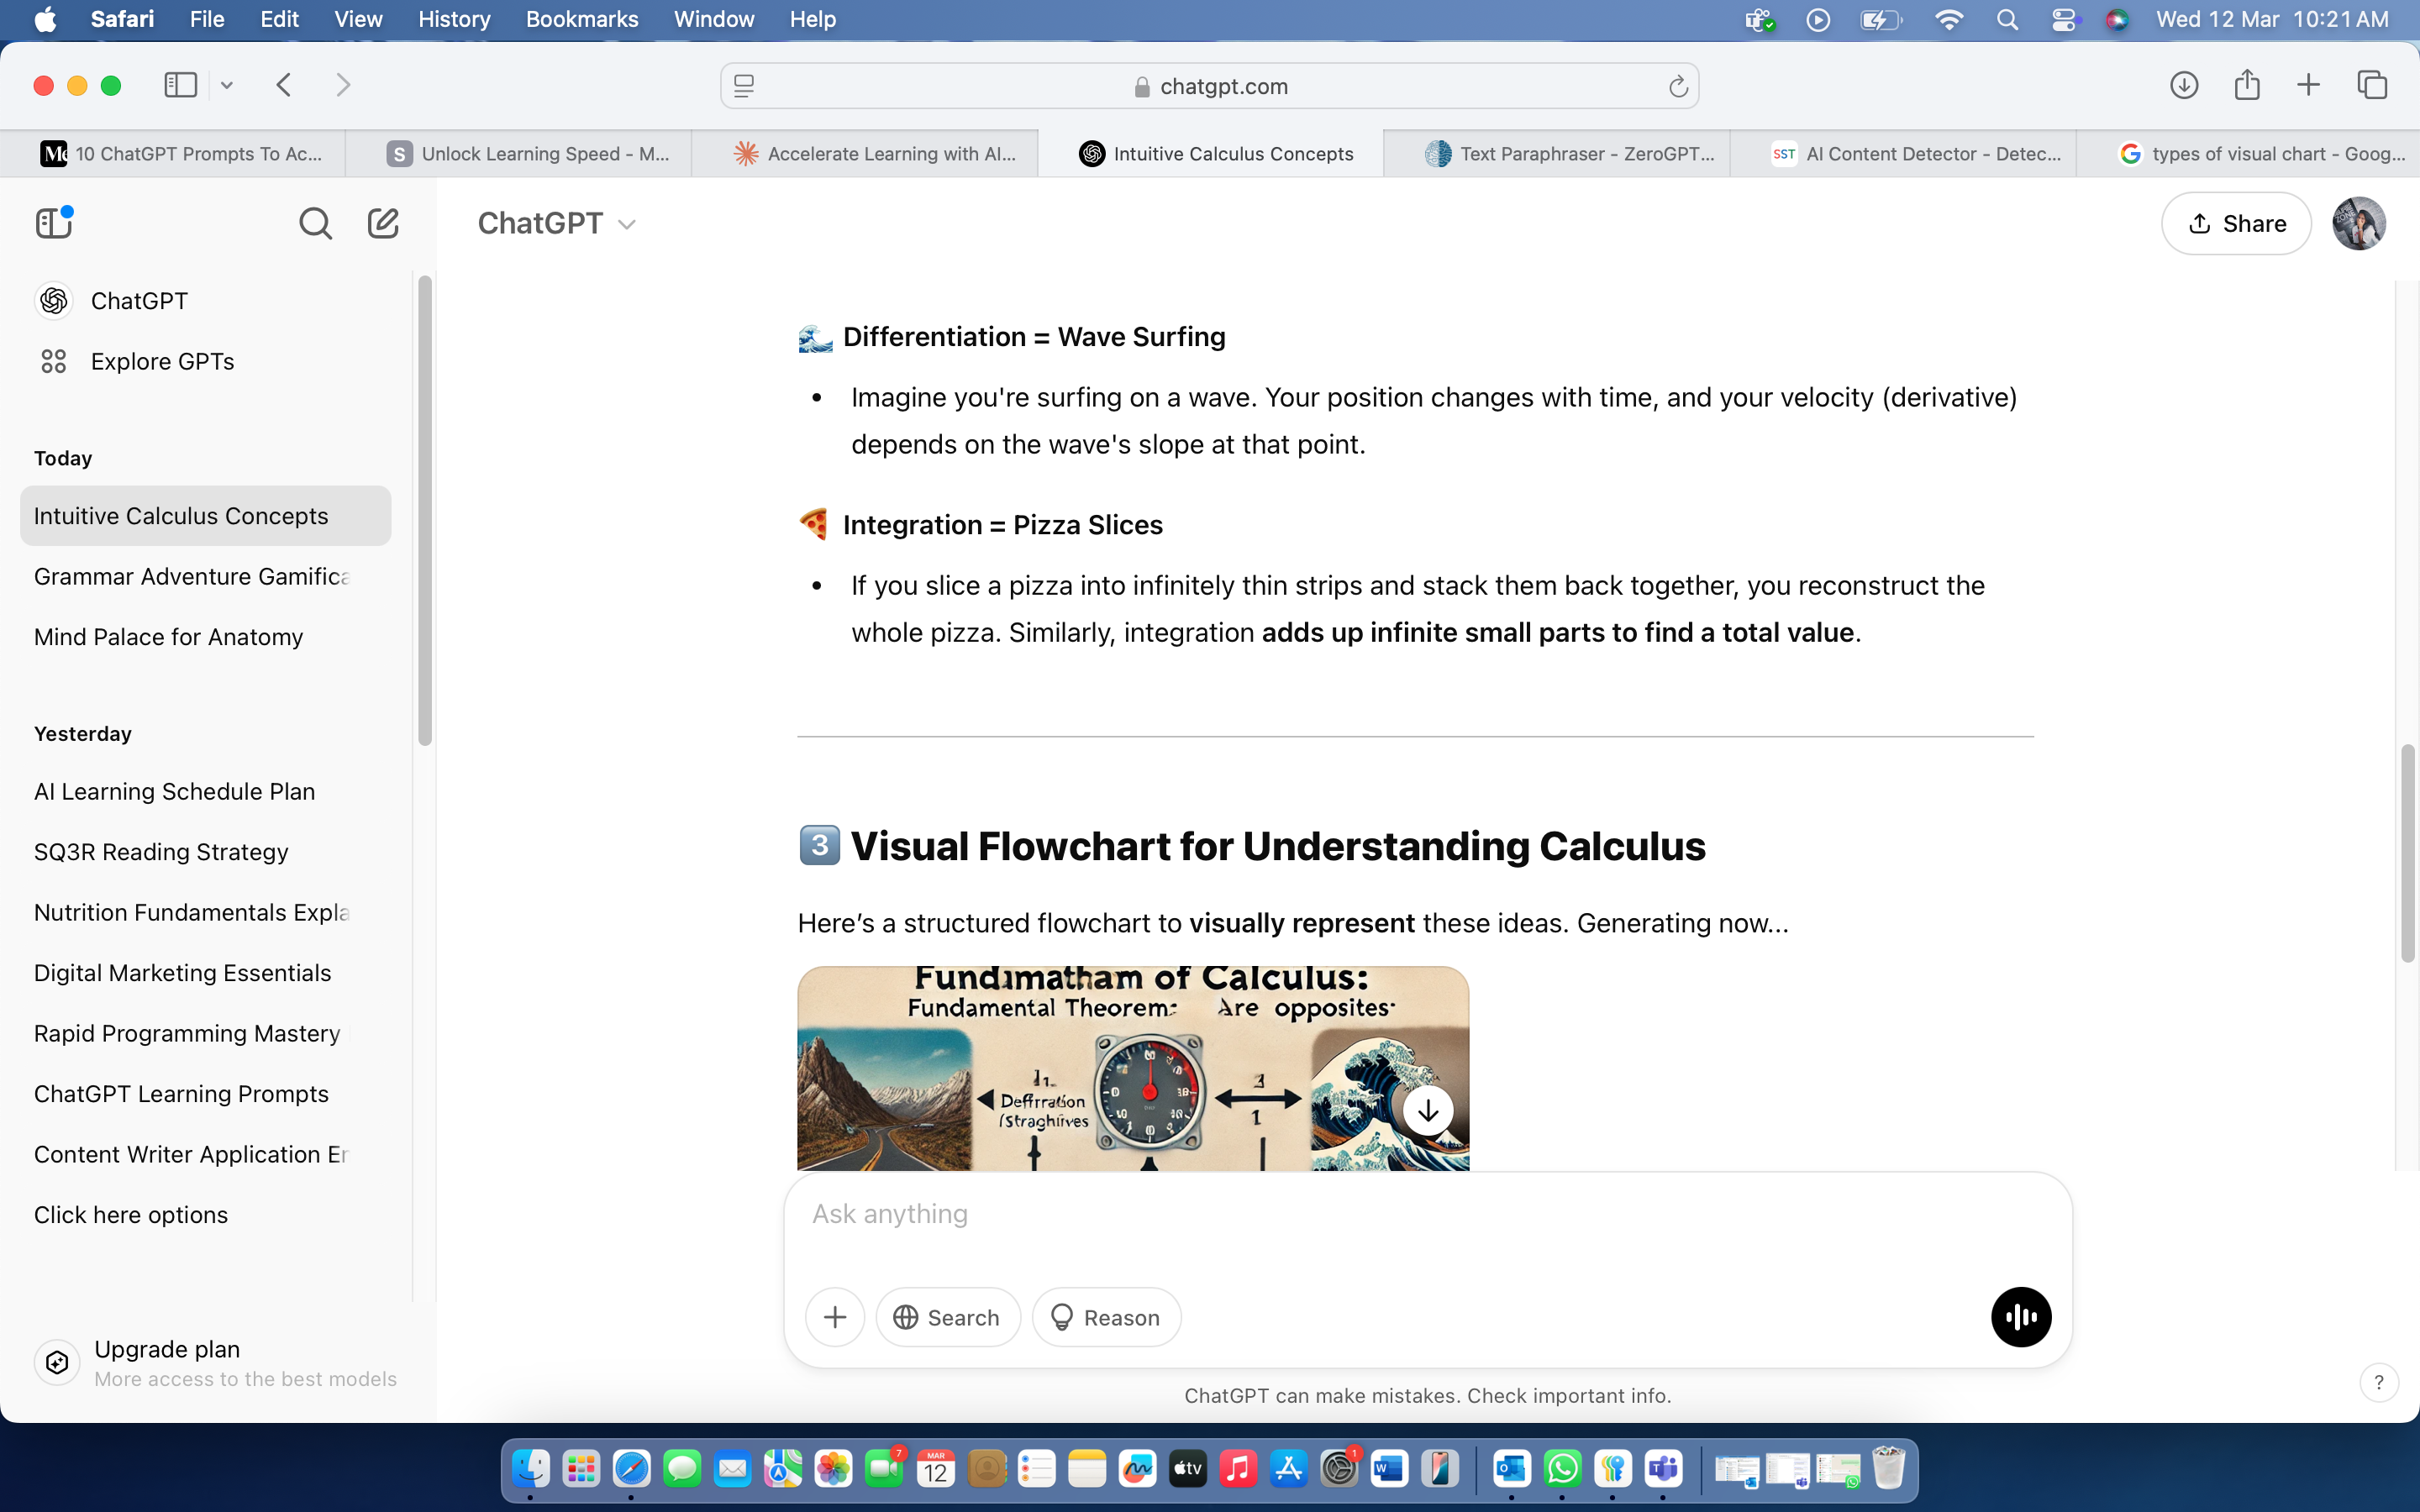This screenshot has height=1512, width=2420.
Task: Start a new chat with compose icon
Action: (383, 223)
